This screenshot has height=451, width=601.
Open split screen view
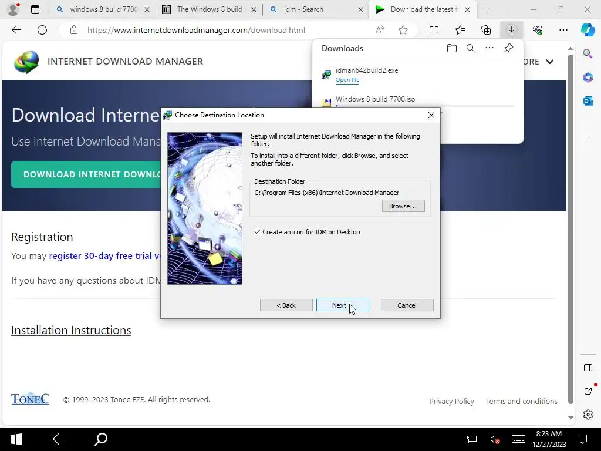[434, 30]
